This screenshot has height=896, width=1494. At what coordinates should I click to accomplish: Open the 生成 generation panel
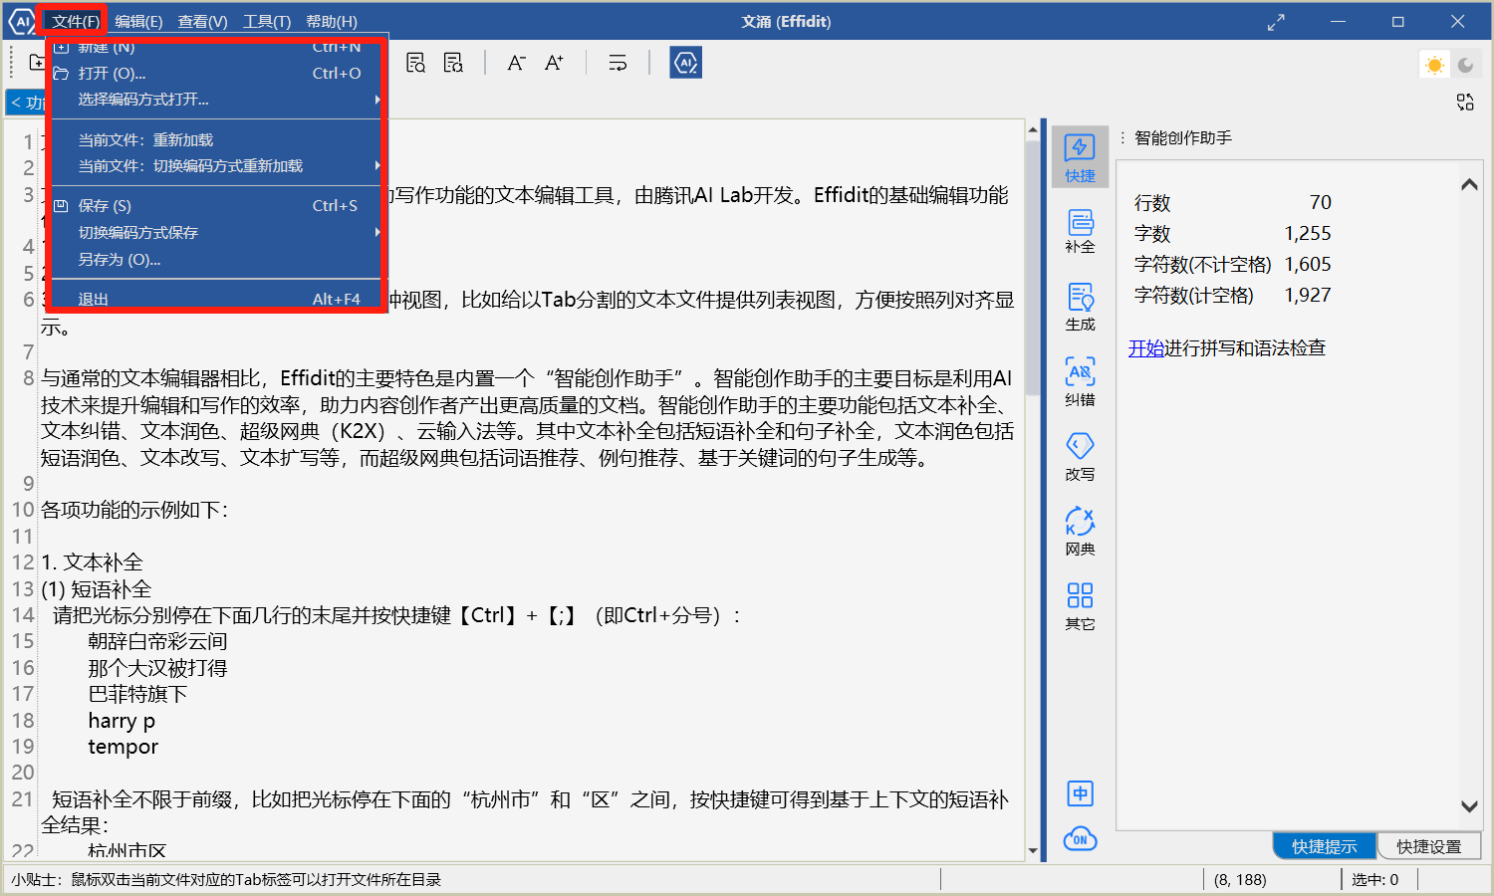[1080, 308]
